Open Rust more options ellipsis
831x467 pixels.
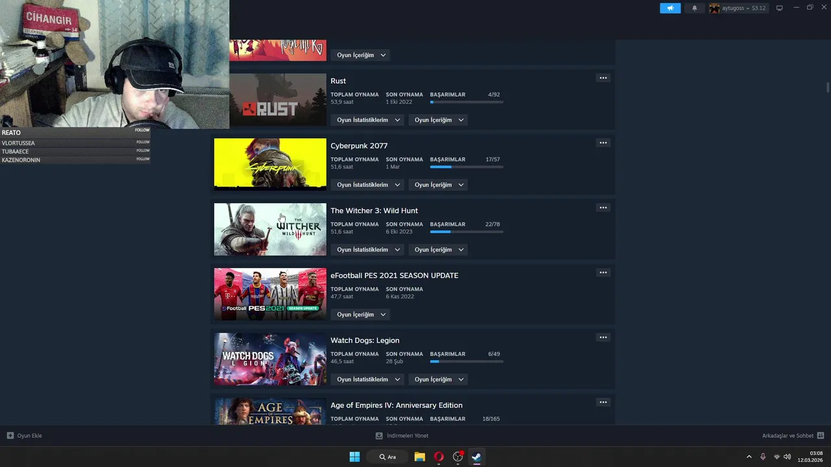point(603,78)
